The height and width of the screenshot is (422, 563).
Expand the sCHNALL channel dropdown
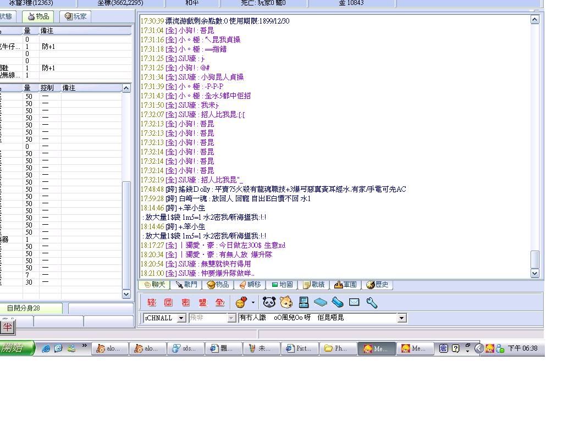point(181,318)
